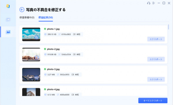Click the 399.10 KB size value

(52, 34)
